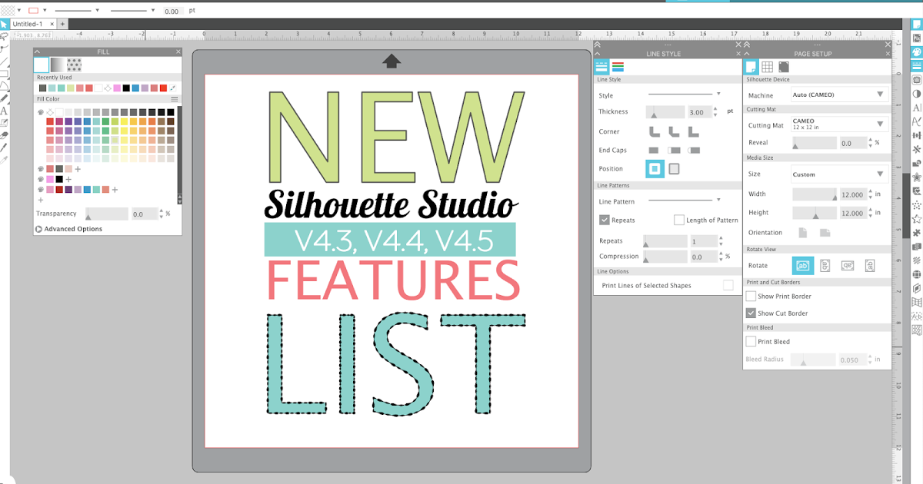The height and width of the screenshot is (484, 923).
Task: Enable Show Print Border checkbox
Action: [x=751, y=296]
